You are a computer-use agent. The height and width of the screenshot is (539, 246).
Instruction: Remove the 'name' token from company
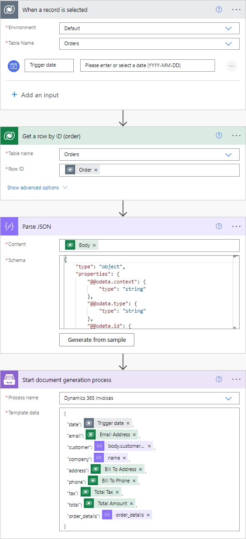(124, 458)
